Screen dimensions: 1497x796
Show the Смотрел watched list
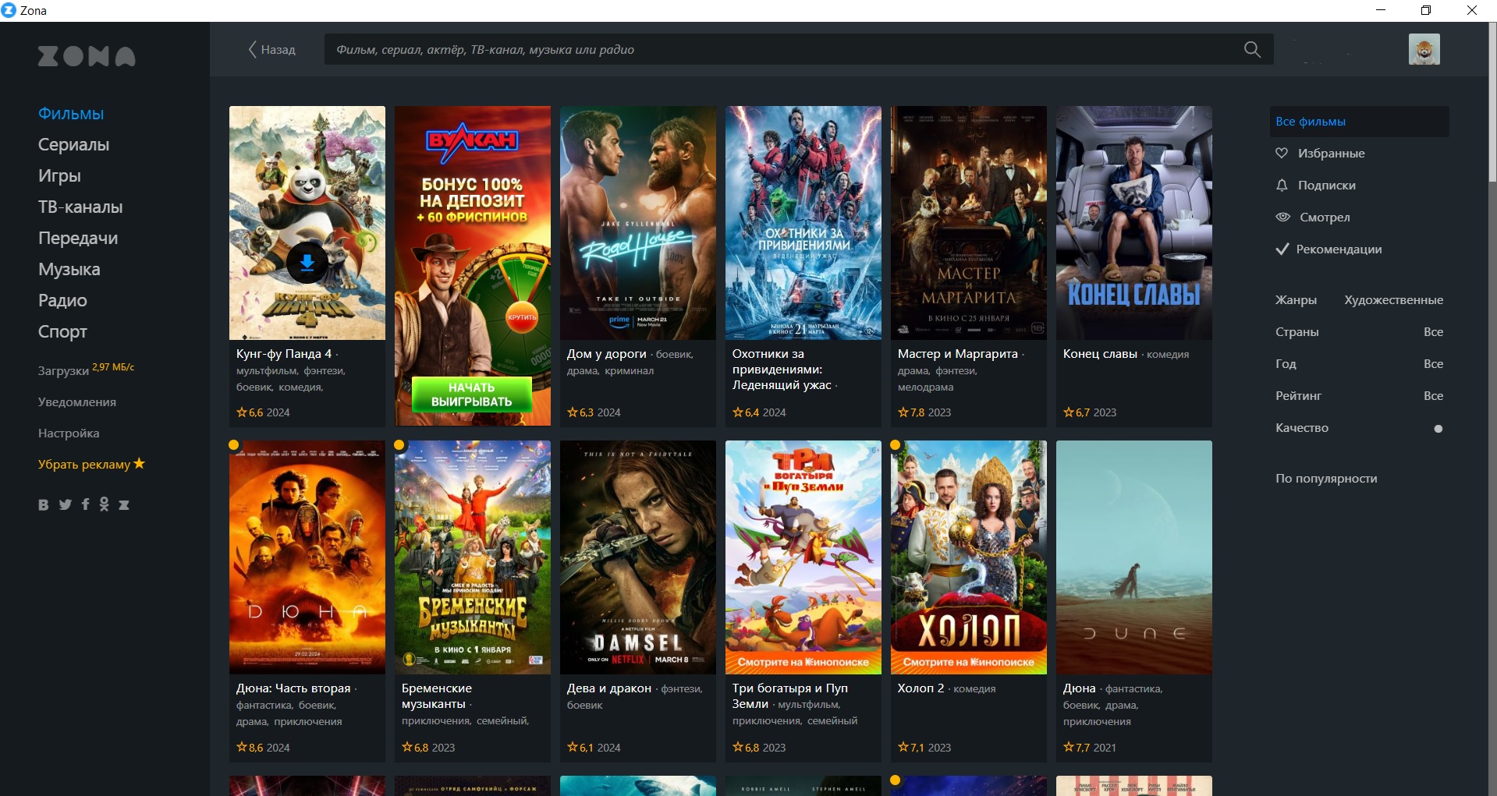[1325, 217]
